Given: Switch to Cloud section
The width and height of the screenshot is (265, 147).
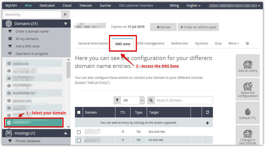Looking at the screenshot, I should tap(67, 6).
